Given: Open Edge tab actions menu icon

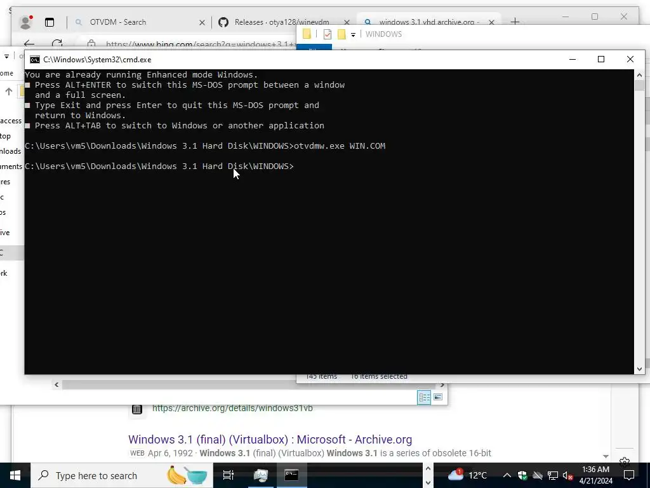Looking at the screenshot, I should (x=50, y=22).
